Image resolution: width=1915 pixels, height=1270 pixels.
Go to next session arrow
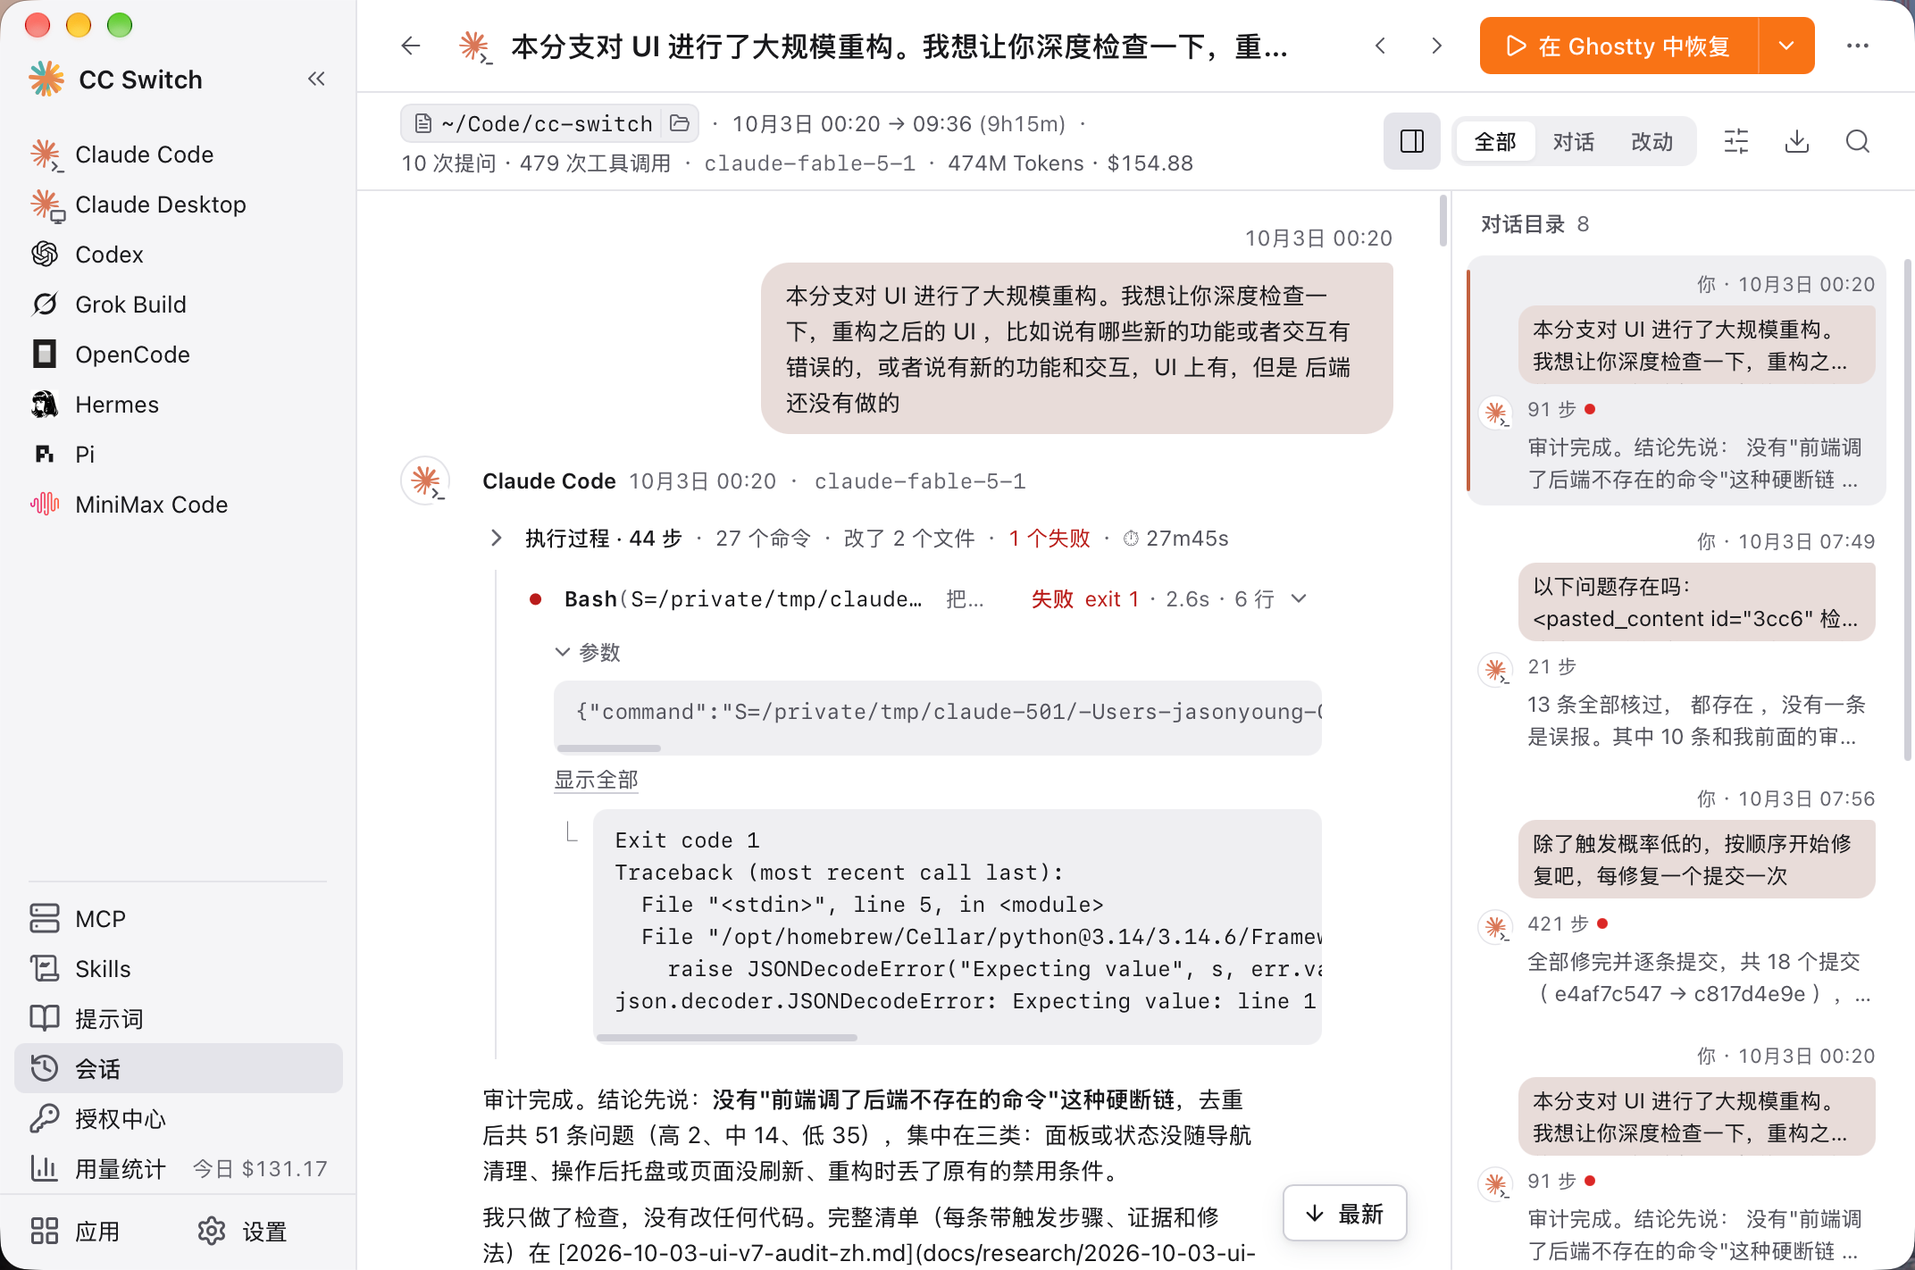point(1436,46)
